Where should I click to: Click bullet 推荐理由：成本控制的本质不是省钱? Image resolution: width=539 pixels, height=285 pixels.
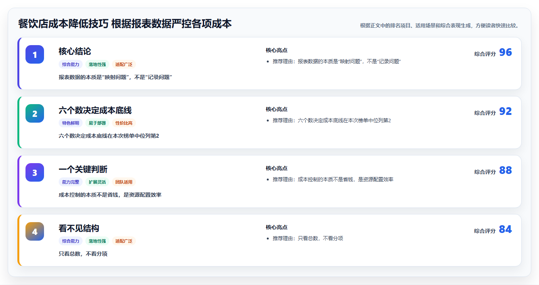click(x=333, y=179)
